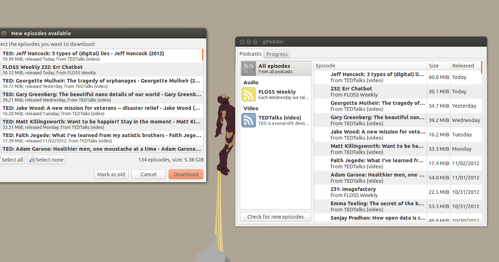Select Georgette Mulheir episode in dialog
The image size is (499, 262).
(x=101, y=83)
